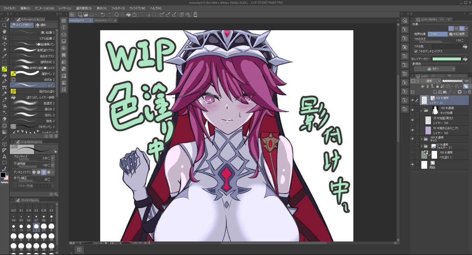Hide layer レイヤー 149
The height and width of the screenshot is (255, 472).
pyautogui.click(x=413, y=120)
